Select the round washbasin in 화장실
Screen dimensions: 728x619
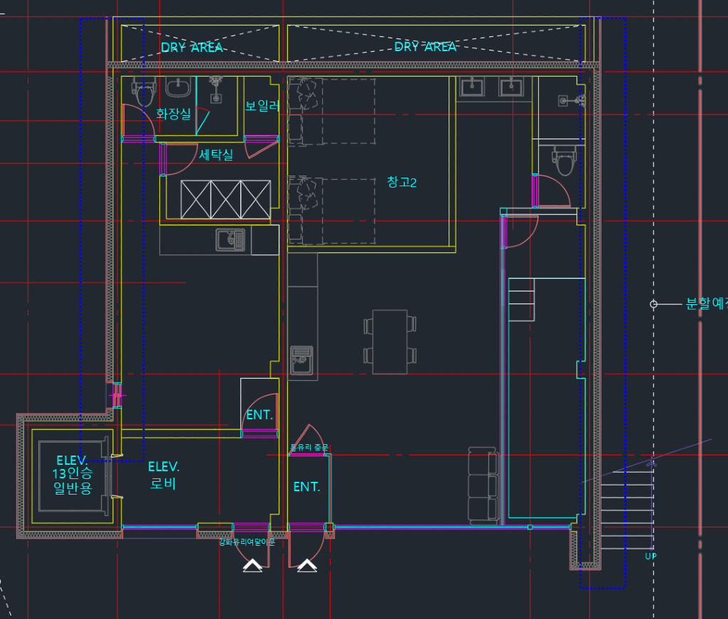[x=178, y=88]
